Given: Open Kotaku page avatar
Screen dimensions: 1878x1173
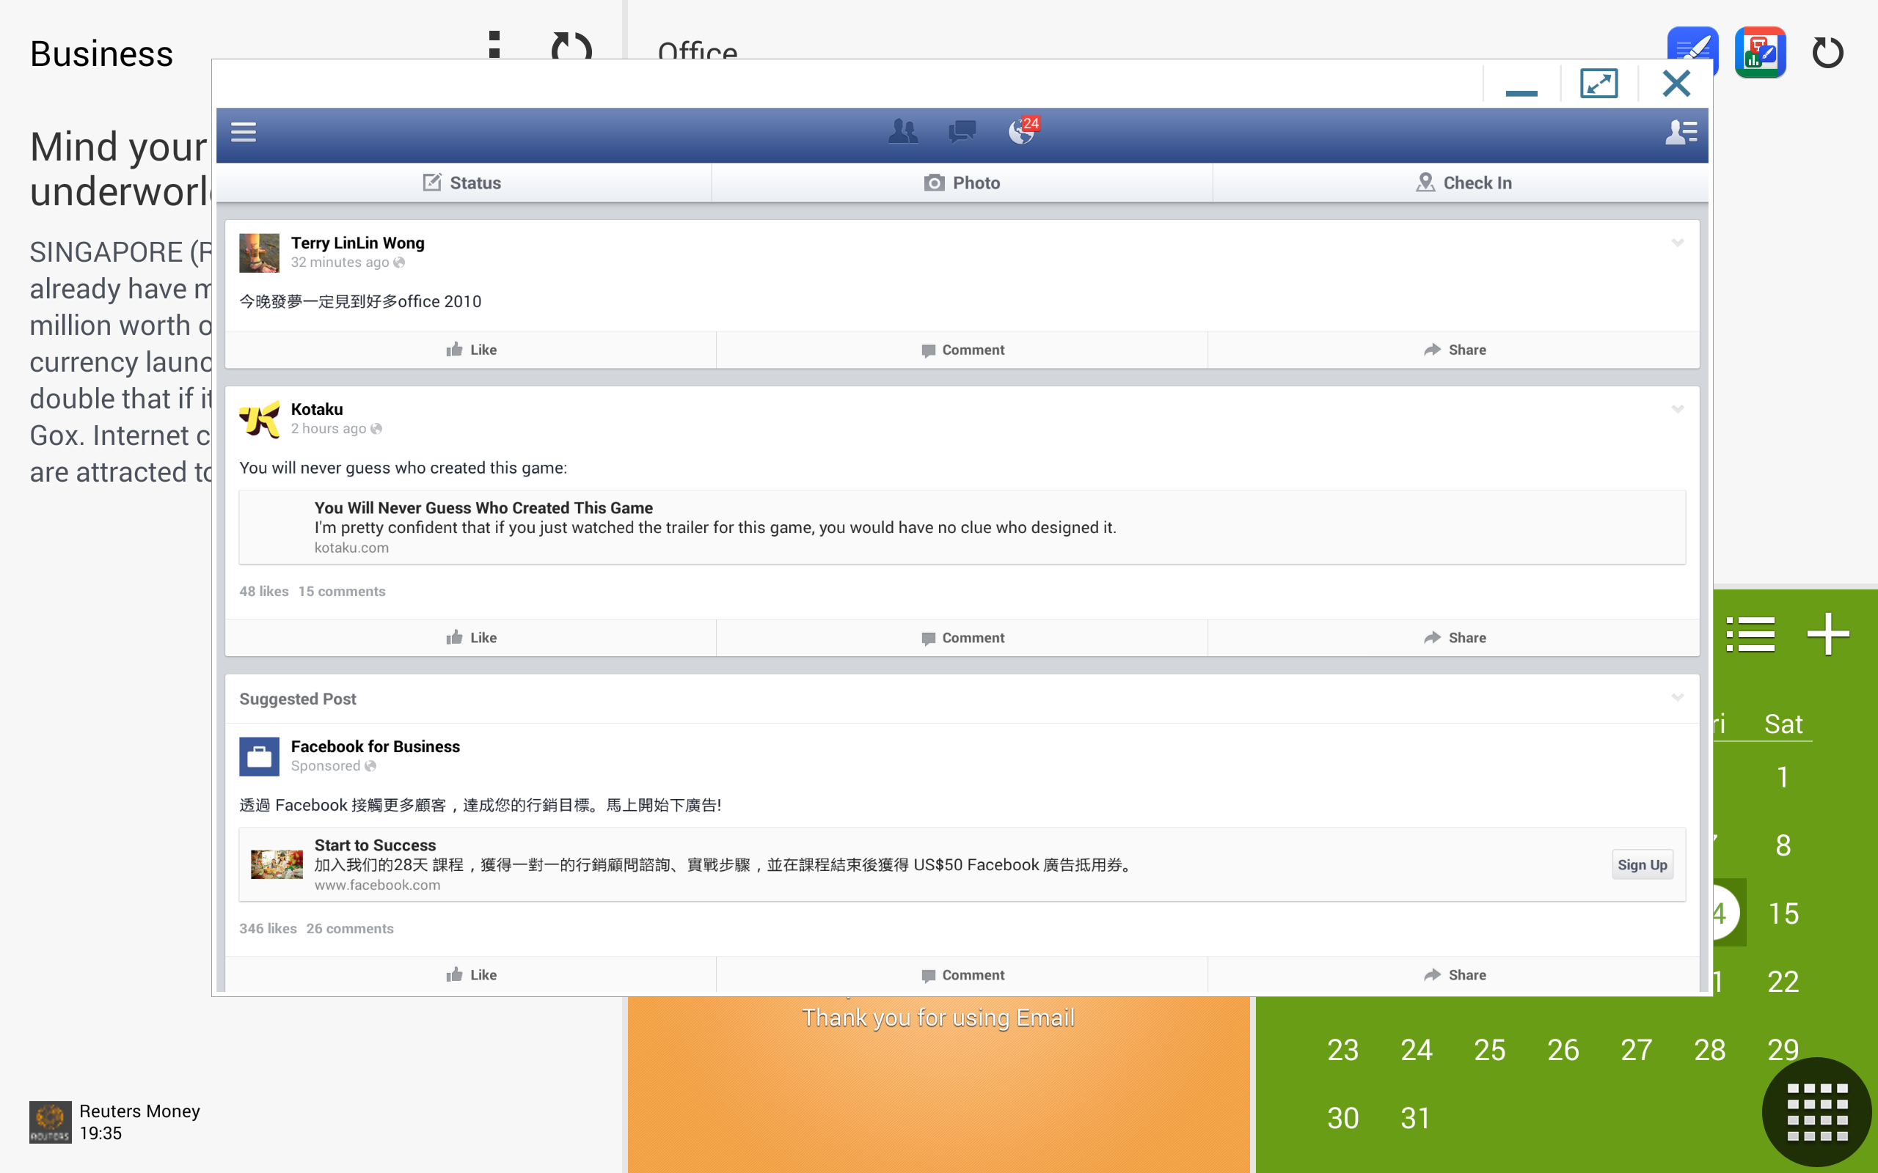Looking at the screenshot, I should [259, 419].
